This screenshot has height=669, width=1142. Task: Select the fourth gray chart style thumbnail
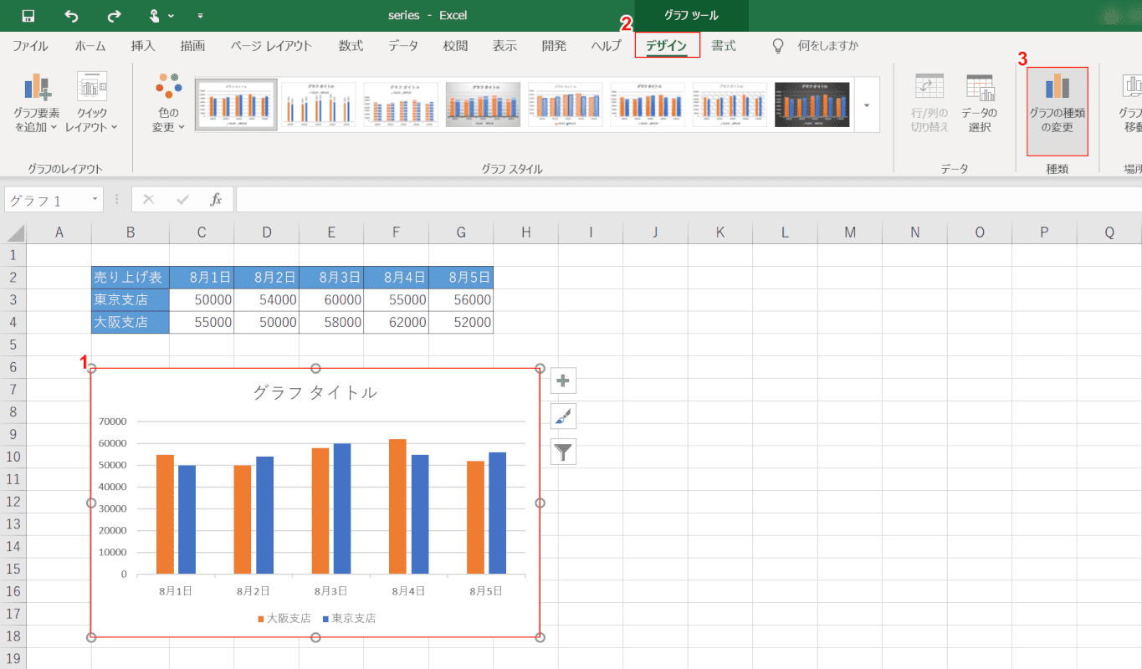(483, 105)
